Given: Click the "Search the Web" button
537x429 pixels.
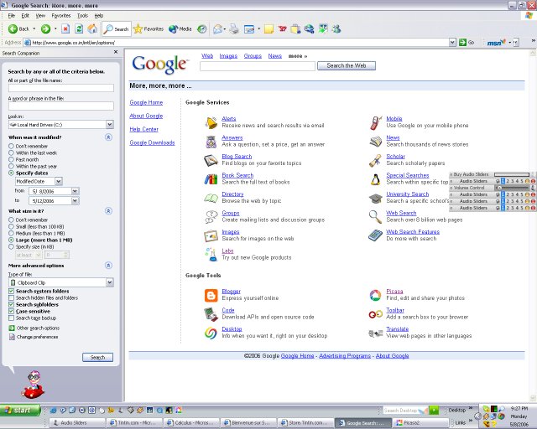Looking at the screenshot, I should click(x=347, y=65).
